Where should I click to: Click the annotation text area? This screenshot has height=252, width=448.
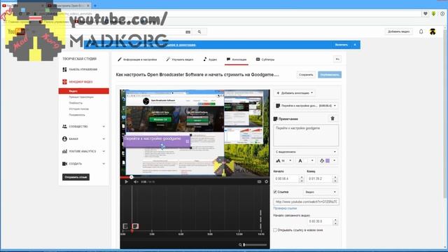[306, 135]
